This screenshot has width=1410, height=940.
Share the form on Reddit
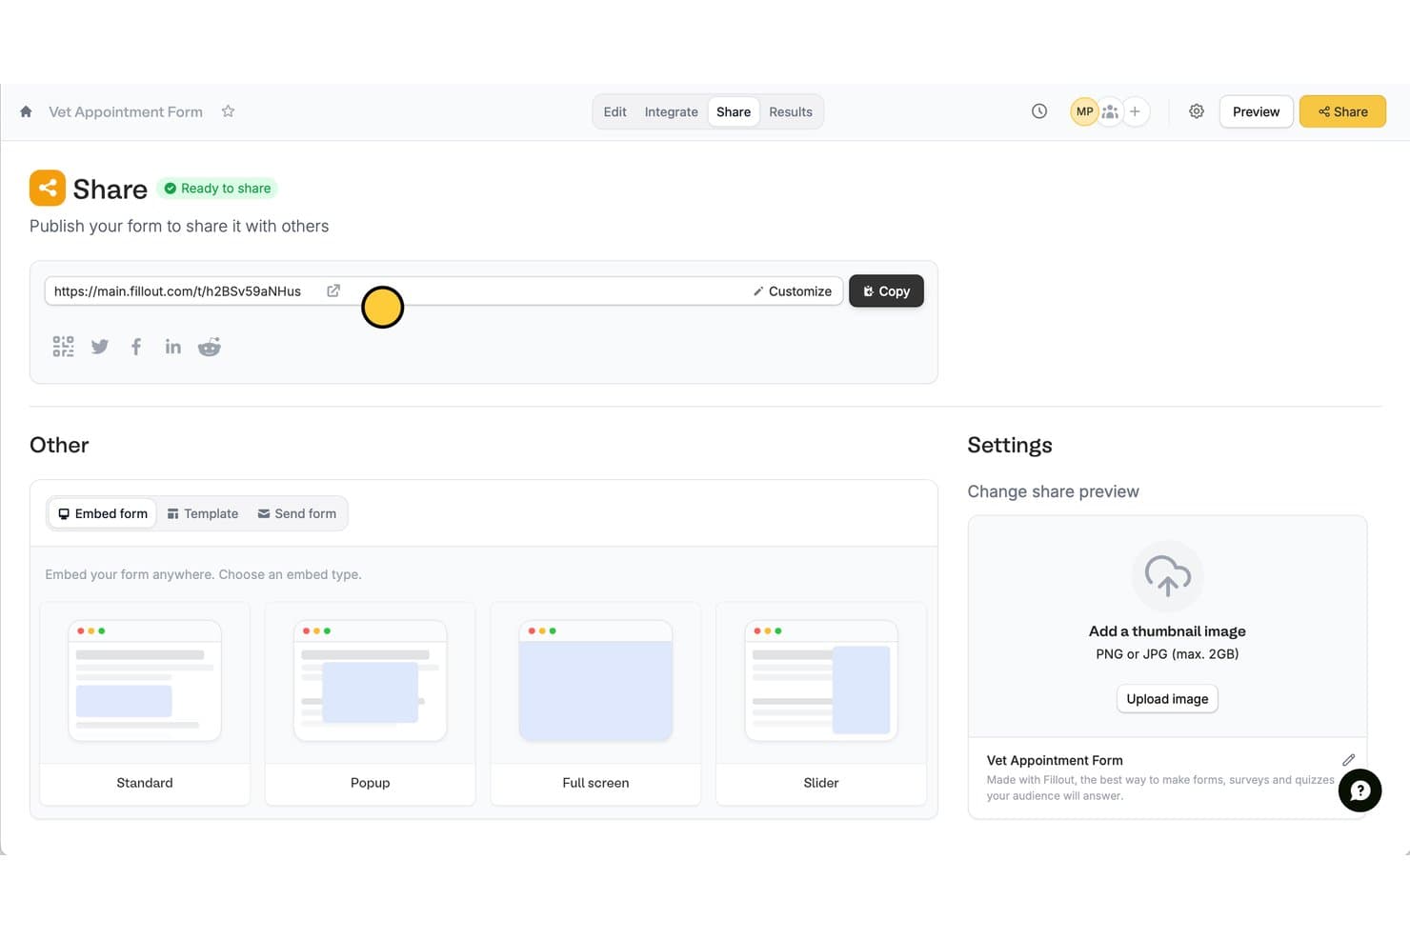[210, 347]
